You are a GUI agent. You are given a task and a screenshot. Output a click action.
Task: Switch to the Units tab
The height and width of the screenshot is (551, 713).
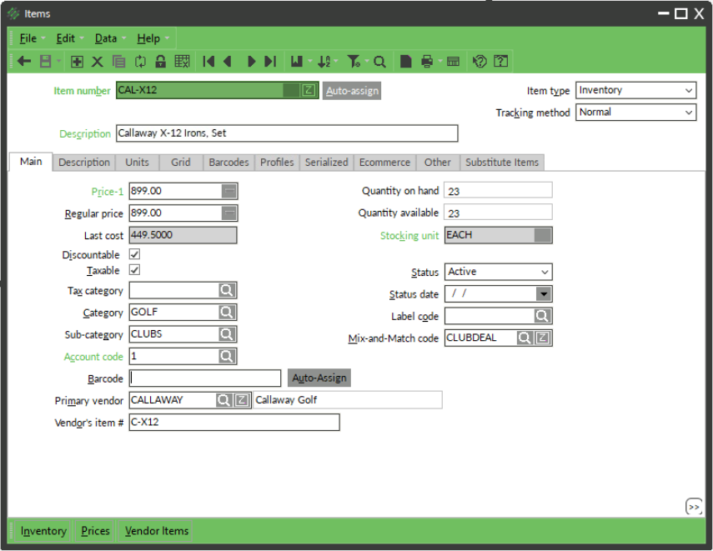tap(138, 163)
